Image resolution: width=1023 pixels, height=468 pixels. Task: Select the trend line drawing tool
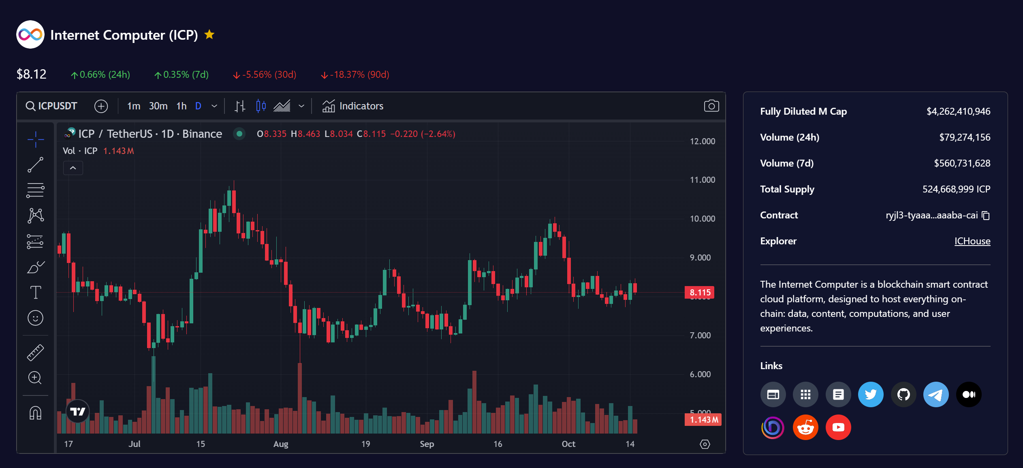tap(36, 165)
